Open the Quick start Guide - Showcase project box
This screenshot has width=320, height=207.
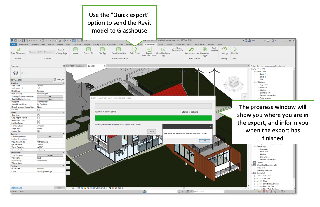click(x=42, y=52)
